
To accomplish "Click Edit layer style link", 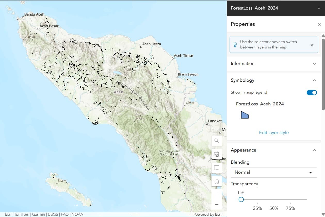I will (x=274, y=132).
